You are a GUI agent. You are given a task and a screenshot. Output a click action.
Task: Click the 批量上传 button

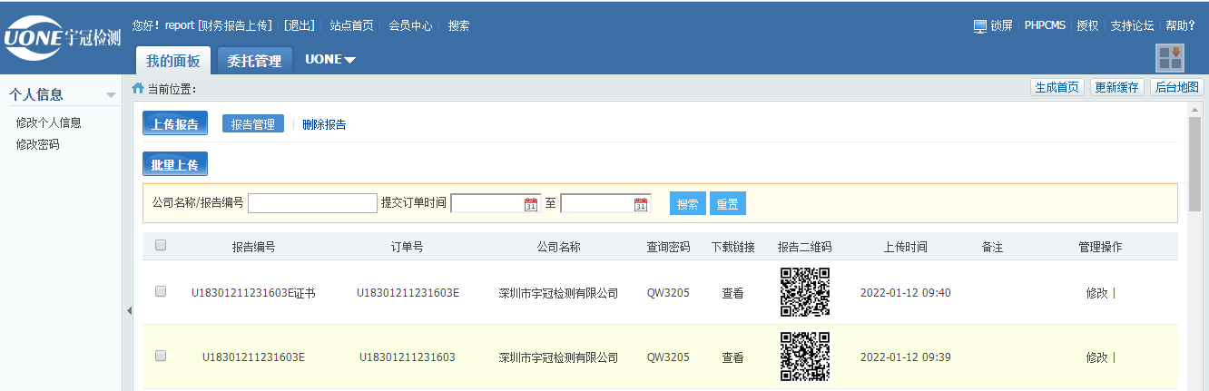(175, 164)
